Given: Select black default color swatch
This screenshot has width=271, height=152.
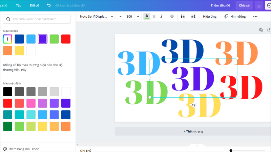Looking at the screenshot, I should tap(7, 92).
